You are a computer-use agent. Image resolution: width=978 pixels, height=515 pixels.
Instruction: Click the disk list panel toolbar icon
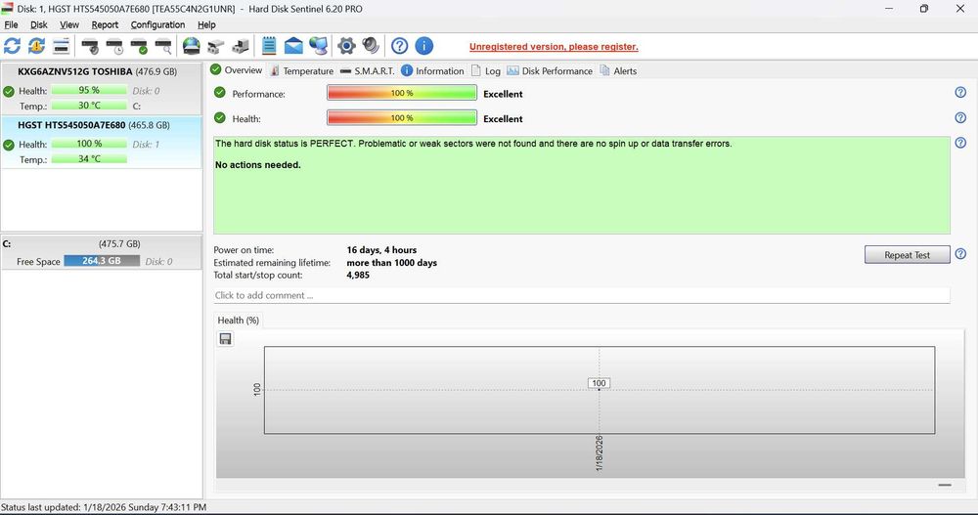(x=61, y=46)
